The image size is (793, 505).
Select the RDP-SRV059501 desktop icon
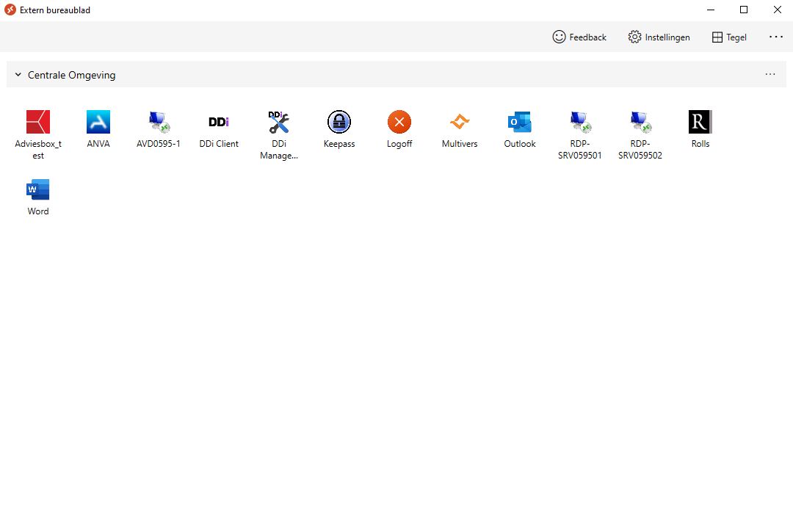[x=579, y=122]
